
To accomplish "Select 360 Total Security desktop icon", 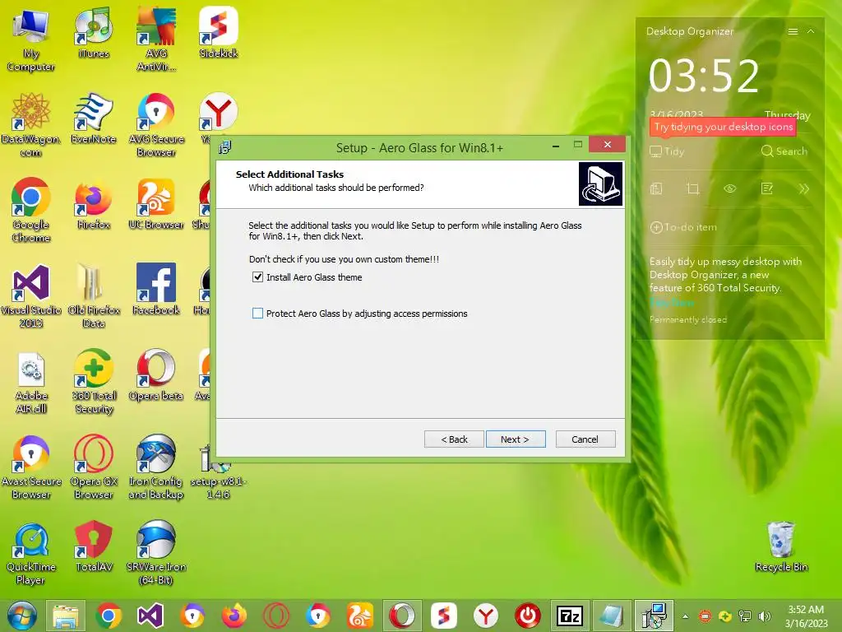I will click(94, 382).
